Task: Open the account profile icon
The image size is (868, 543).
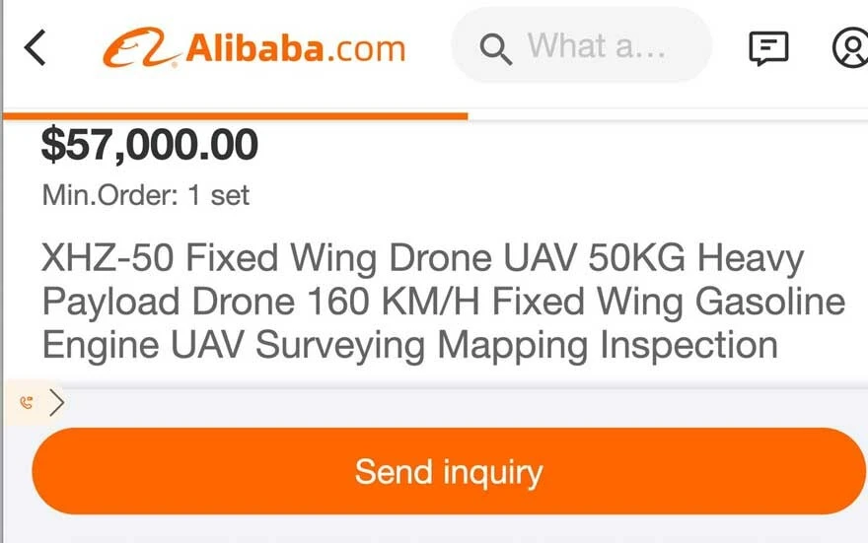Action: click(850, 47)
